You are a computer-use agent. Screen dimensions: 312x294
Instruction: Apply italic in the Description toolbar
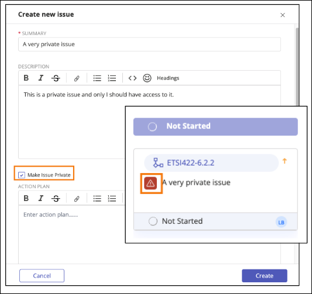41,78
